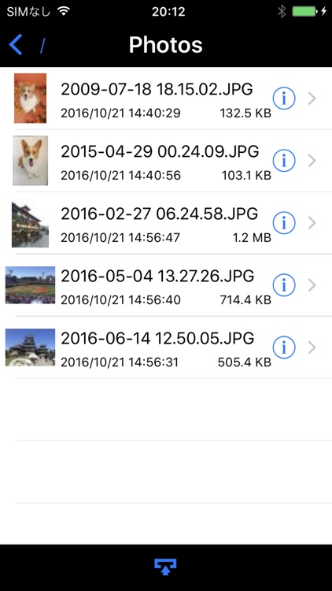332x591 pixels.
Task: Show info for 2015-04-29 00.24.09.JPG
Action: (284, 161)
